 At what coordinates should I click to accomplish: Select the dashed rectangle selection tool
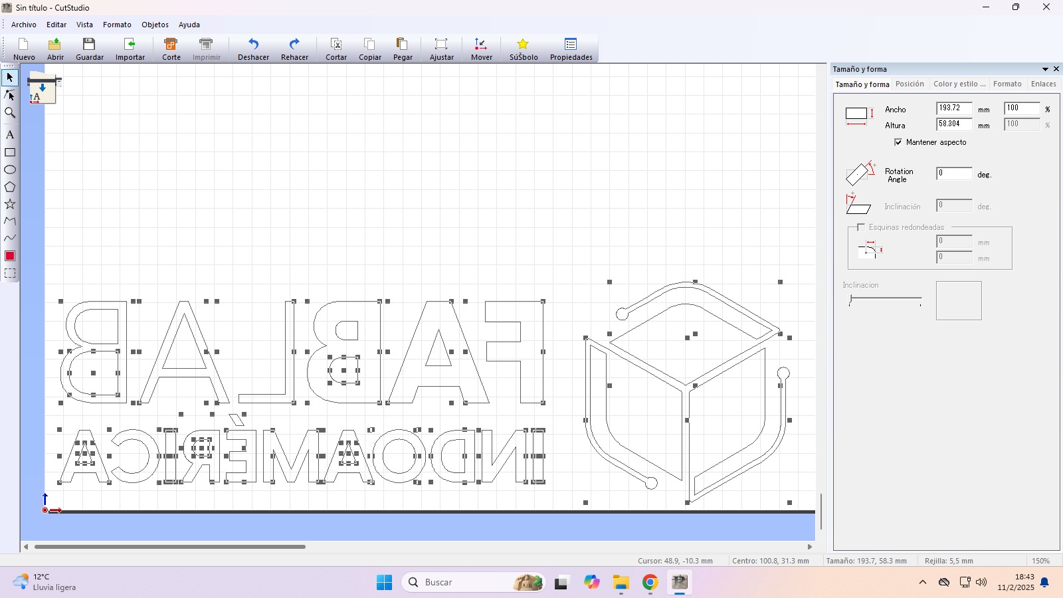(x=10, y=273)
